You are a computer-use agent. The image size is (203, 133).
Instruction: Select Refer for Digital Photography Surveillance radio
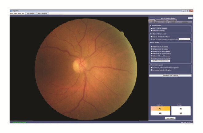(x=151, y=39)
